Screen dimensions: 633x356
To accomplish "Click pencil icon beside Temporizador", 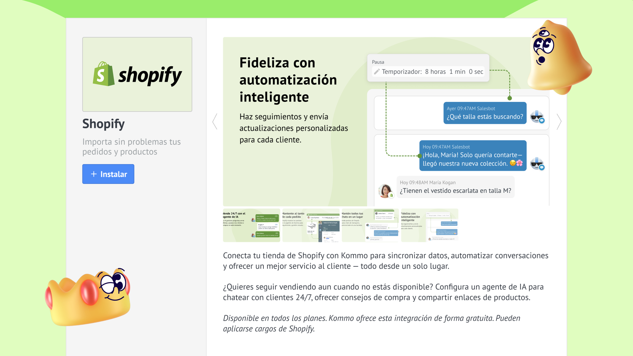I will point(377,72).
